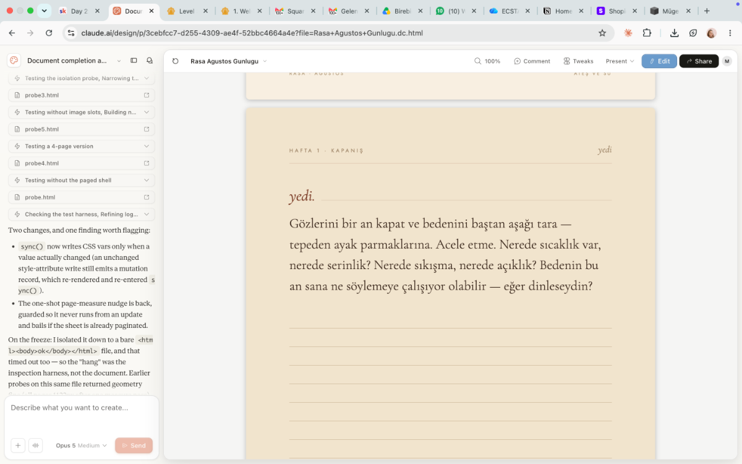The image size is (742, 464).
Task: Switch to the Shopify browser tab
Action: 616,11
